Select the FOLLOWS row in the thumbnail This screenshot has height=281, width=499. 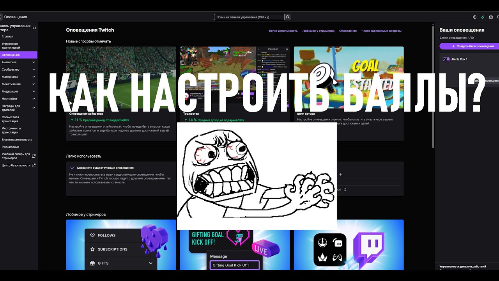click(121, 235)
